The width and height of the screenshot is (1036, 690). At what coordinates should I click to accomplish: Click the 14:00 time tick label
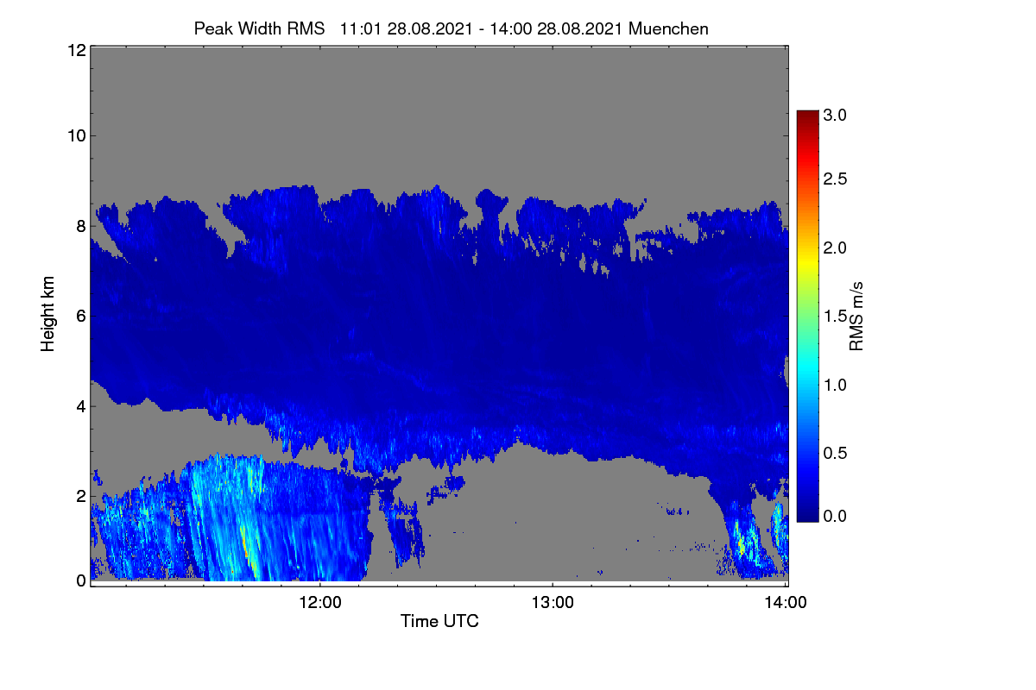point(786,603)
